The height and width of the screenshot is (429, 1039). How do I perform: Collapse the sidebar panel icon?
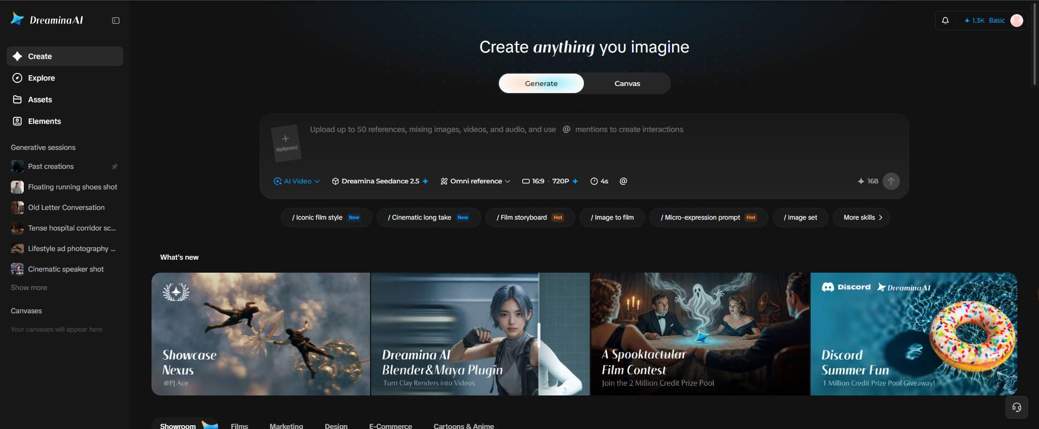[116, 21]
